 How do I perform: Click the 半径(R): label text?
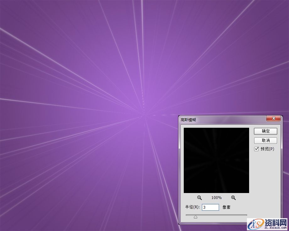(x=193, y=207)
